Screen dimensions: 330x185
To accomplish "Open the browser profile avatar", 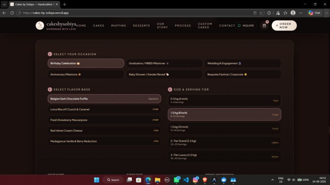I will (x=293, y=13).
